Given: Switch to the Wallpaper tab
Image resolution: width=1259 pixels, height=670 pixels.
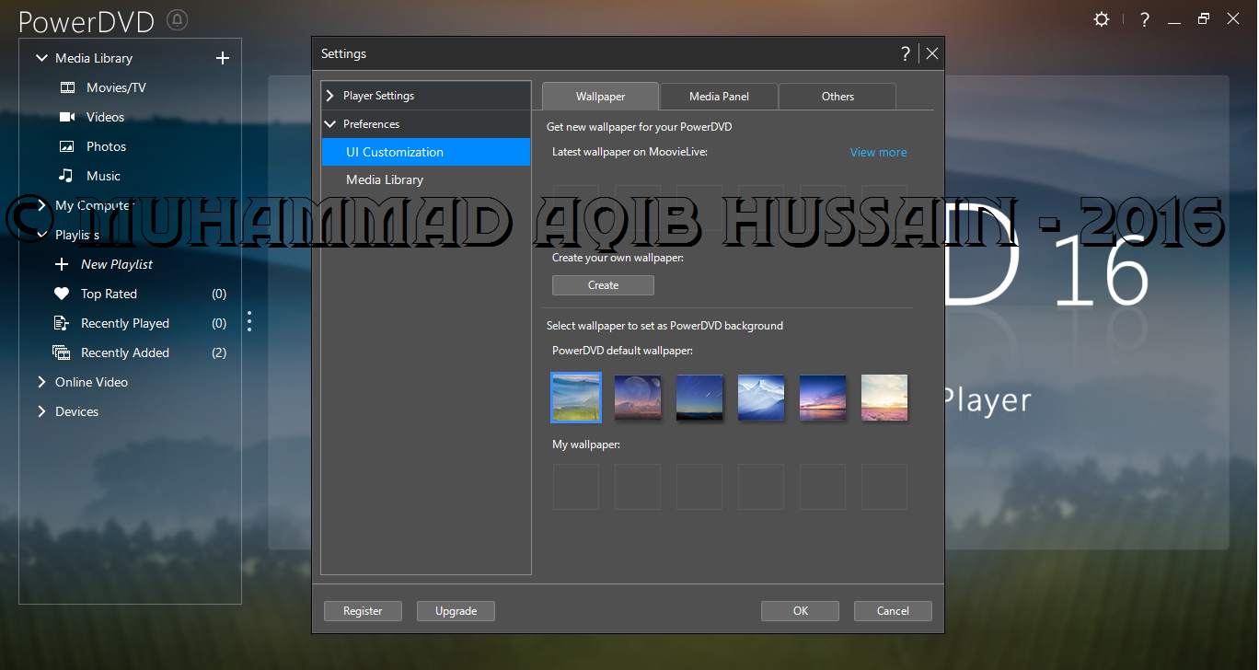Looking at the screenshot, I should (x=600, y=96).
